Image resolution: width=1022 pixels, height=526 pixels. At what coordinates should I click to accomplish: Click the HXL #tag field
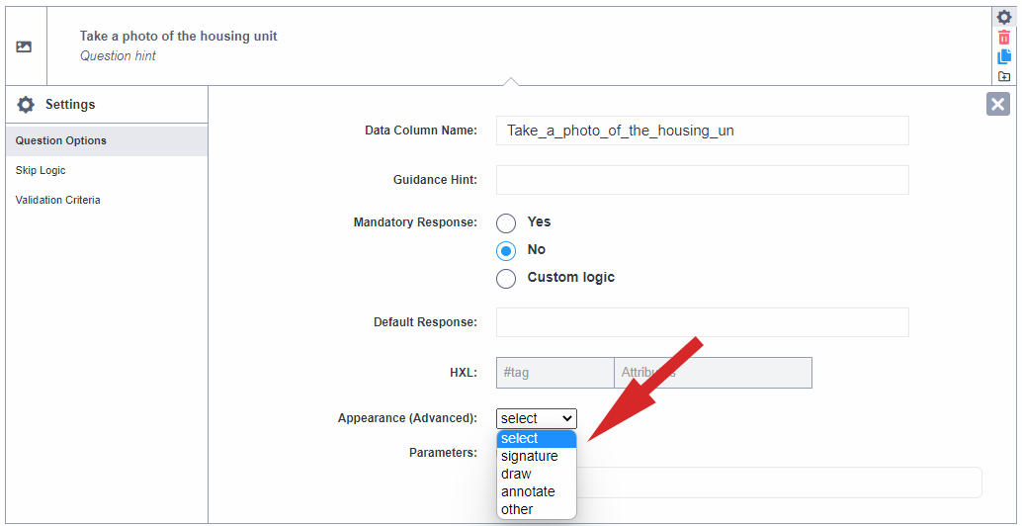[554, 373]
